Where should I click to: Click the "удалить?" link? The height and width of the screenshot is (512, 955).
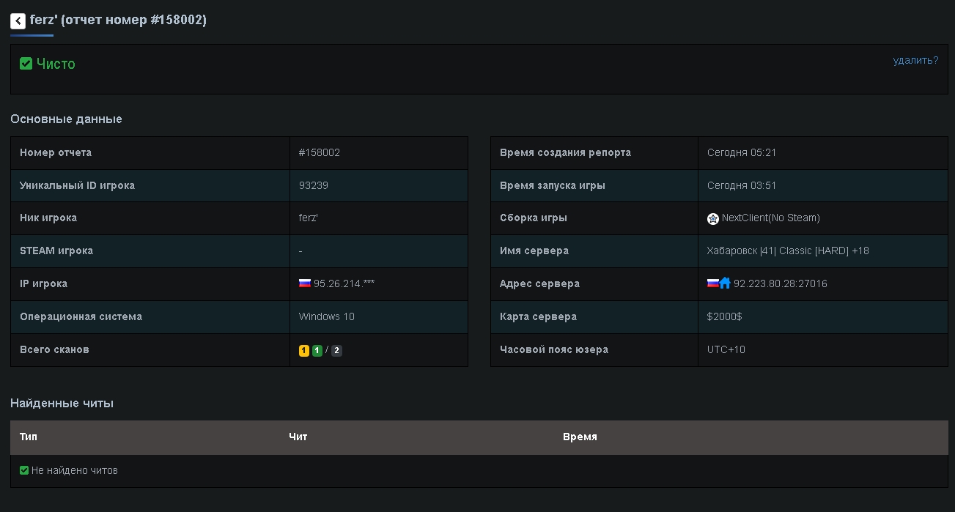[915, 60]
